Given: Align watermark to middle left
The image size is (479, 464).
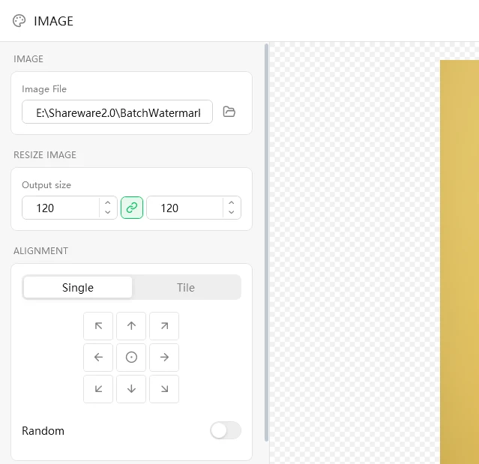Looking at the screenshot, I should click(x=98, y=357).
